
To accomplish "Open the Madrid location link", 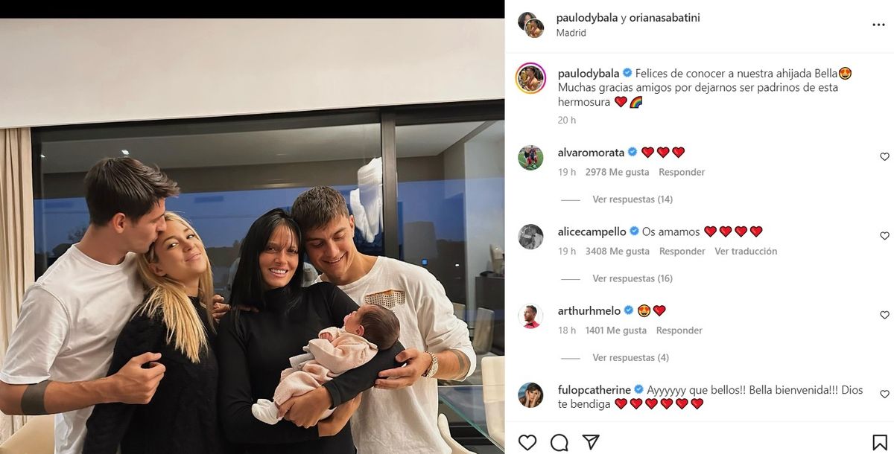I will (571, 33).
